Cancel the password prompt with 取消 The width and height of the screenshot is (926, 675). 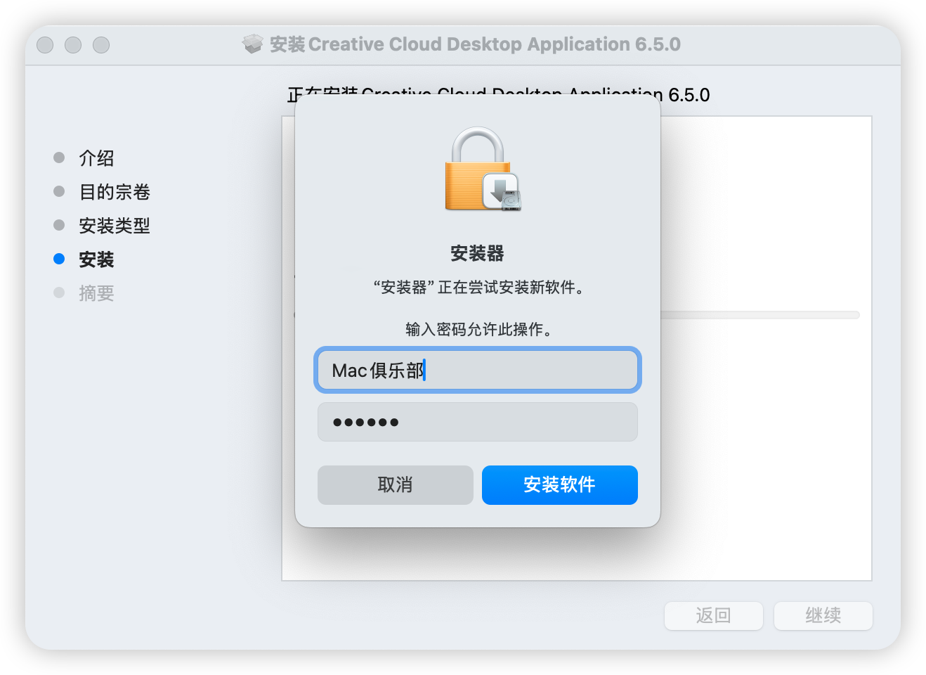[396, 485]
